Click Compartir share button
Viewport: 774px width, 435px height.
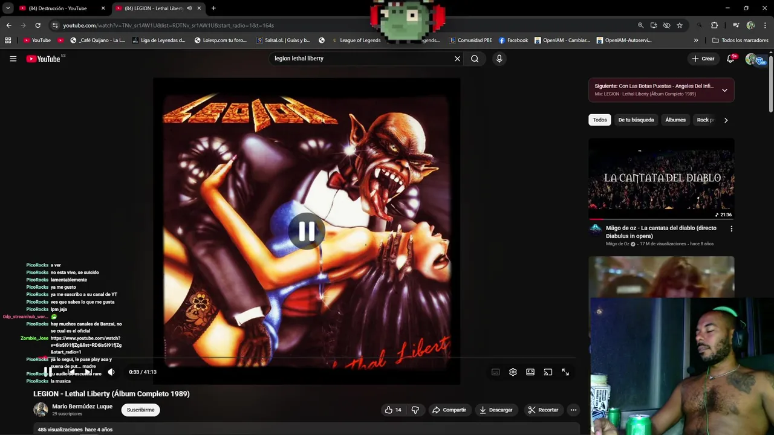449,410
